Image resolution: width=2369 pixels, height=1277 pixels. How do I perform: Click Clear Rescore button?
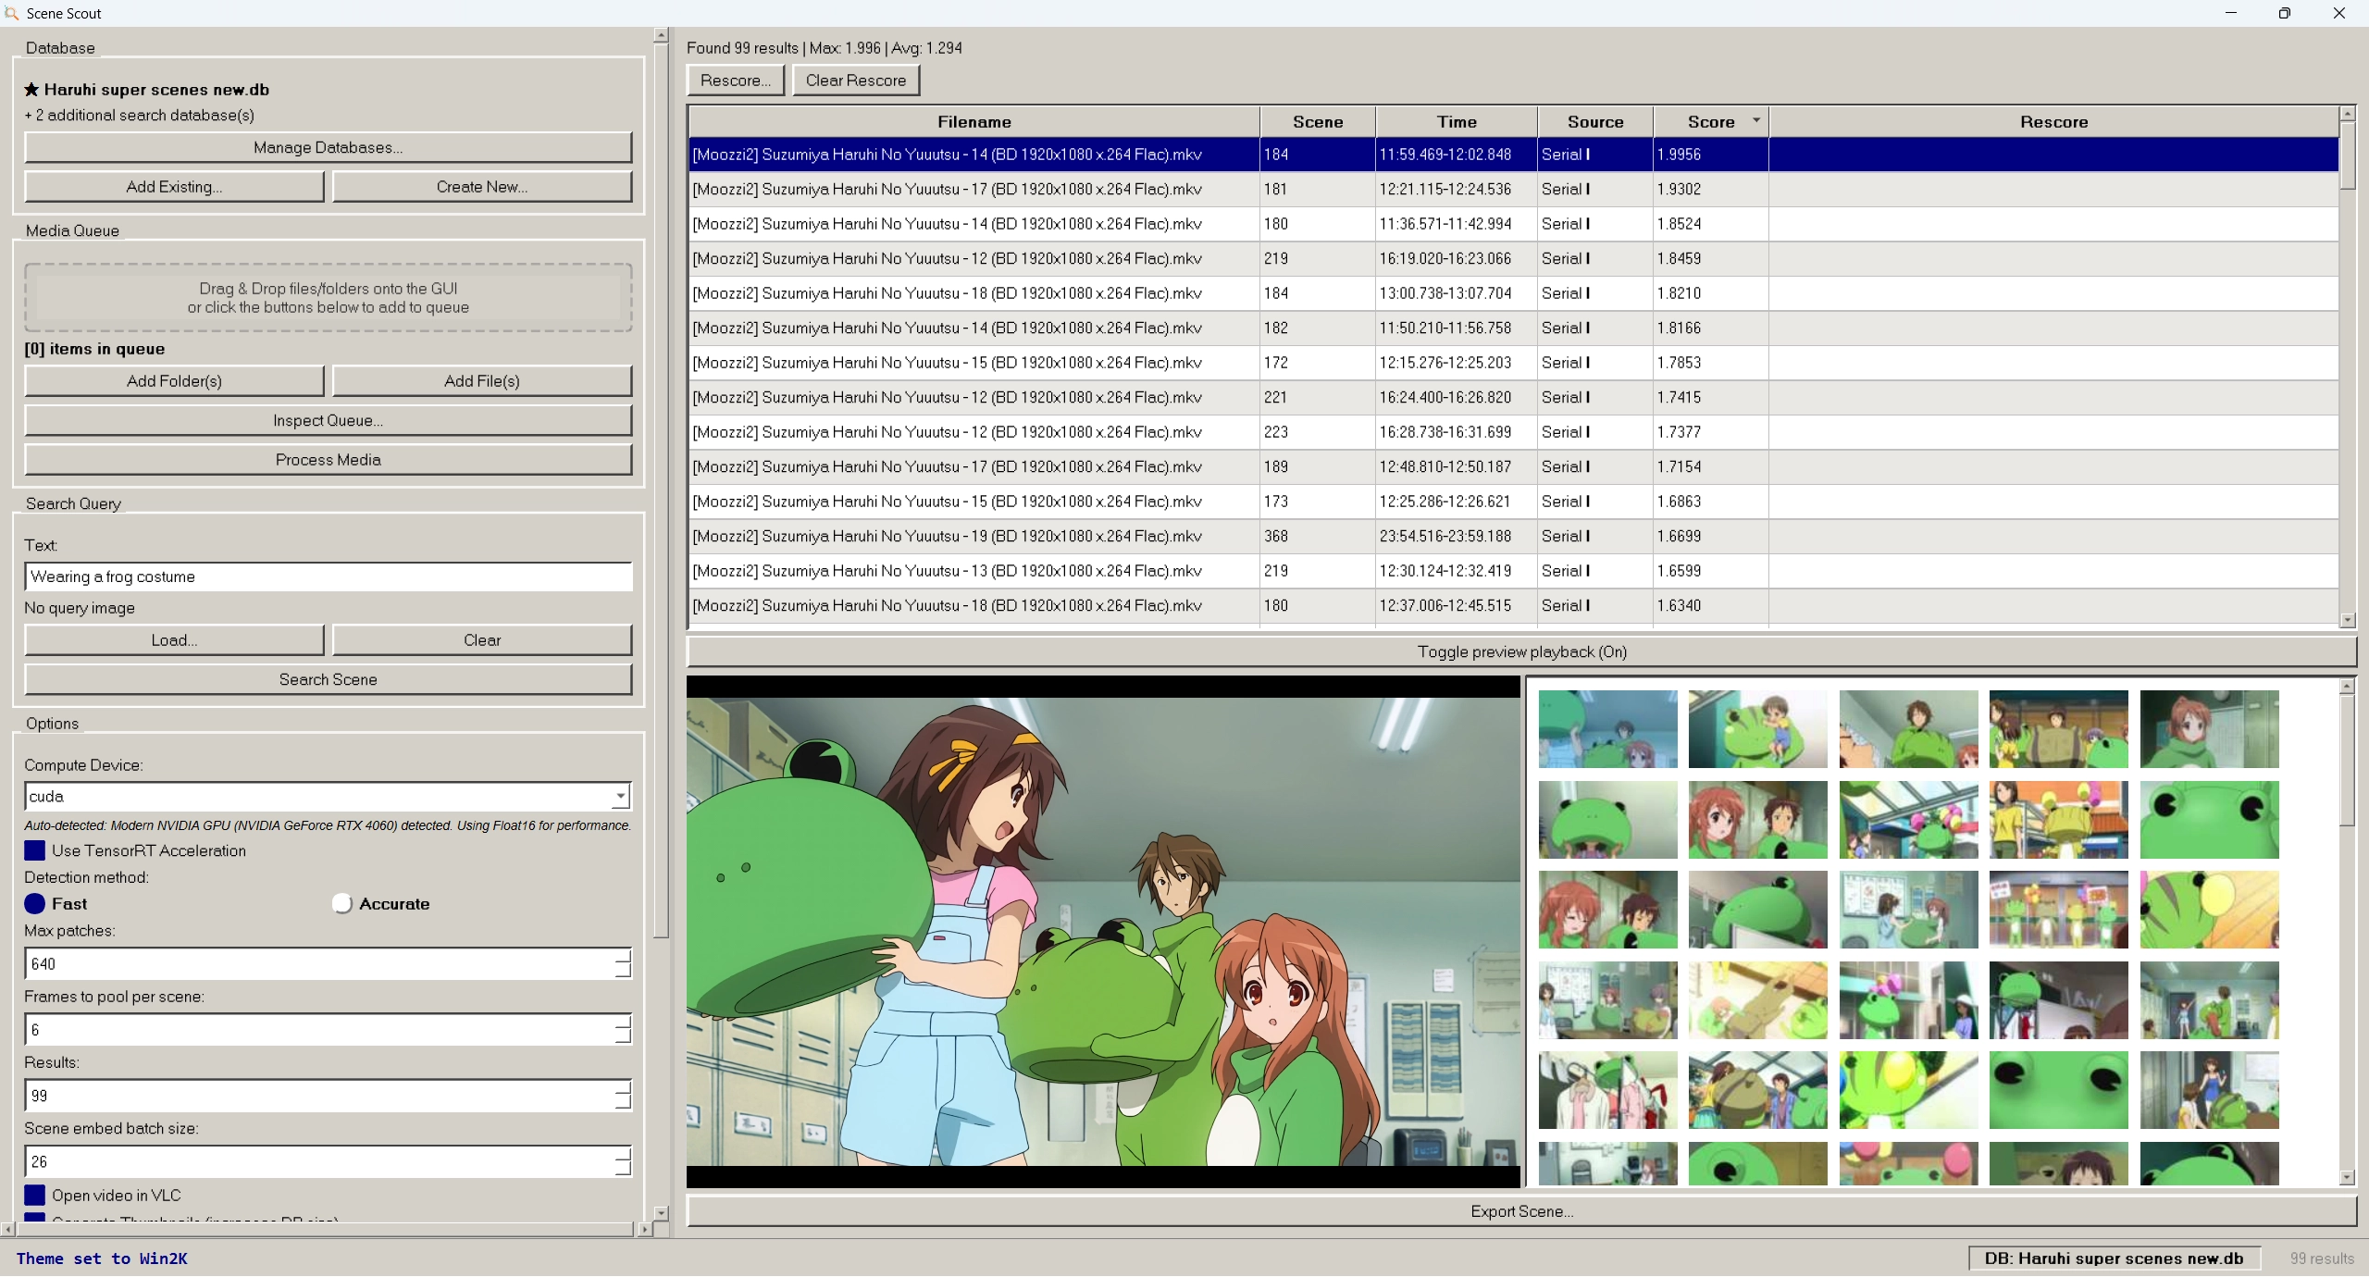tap(856, 81)
